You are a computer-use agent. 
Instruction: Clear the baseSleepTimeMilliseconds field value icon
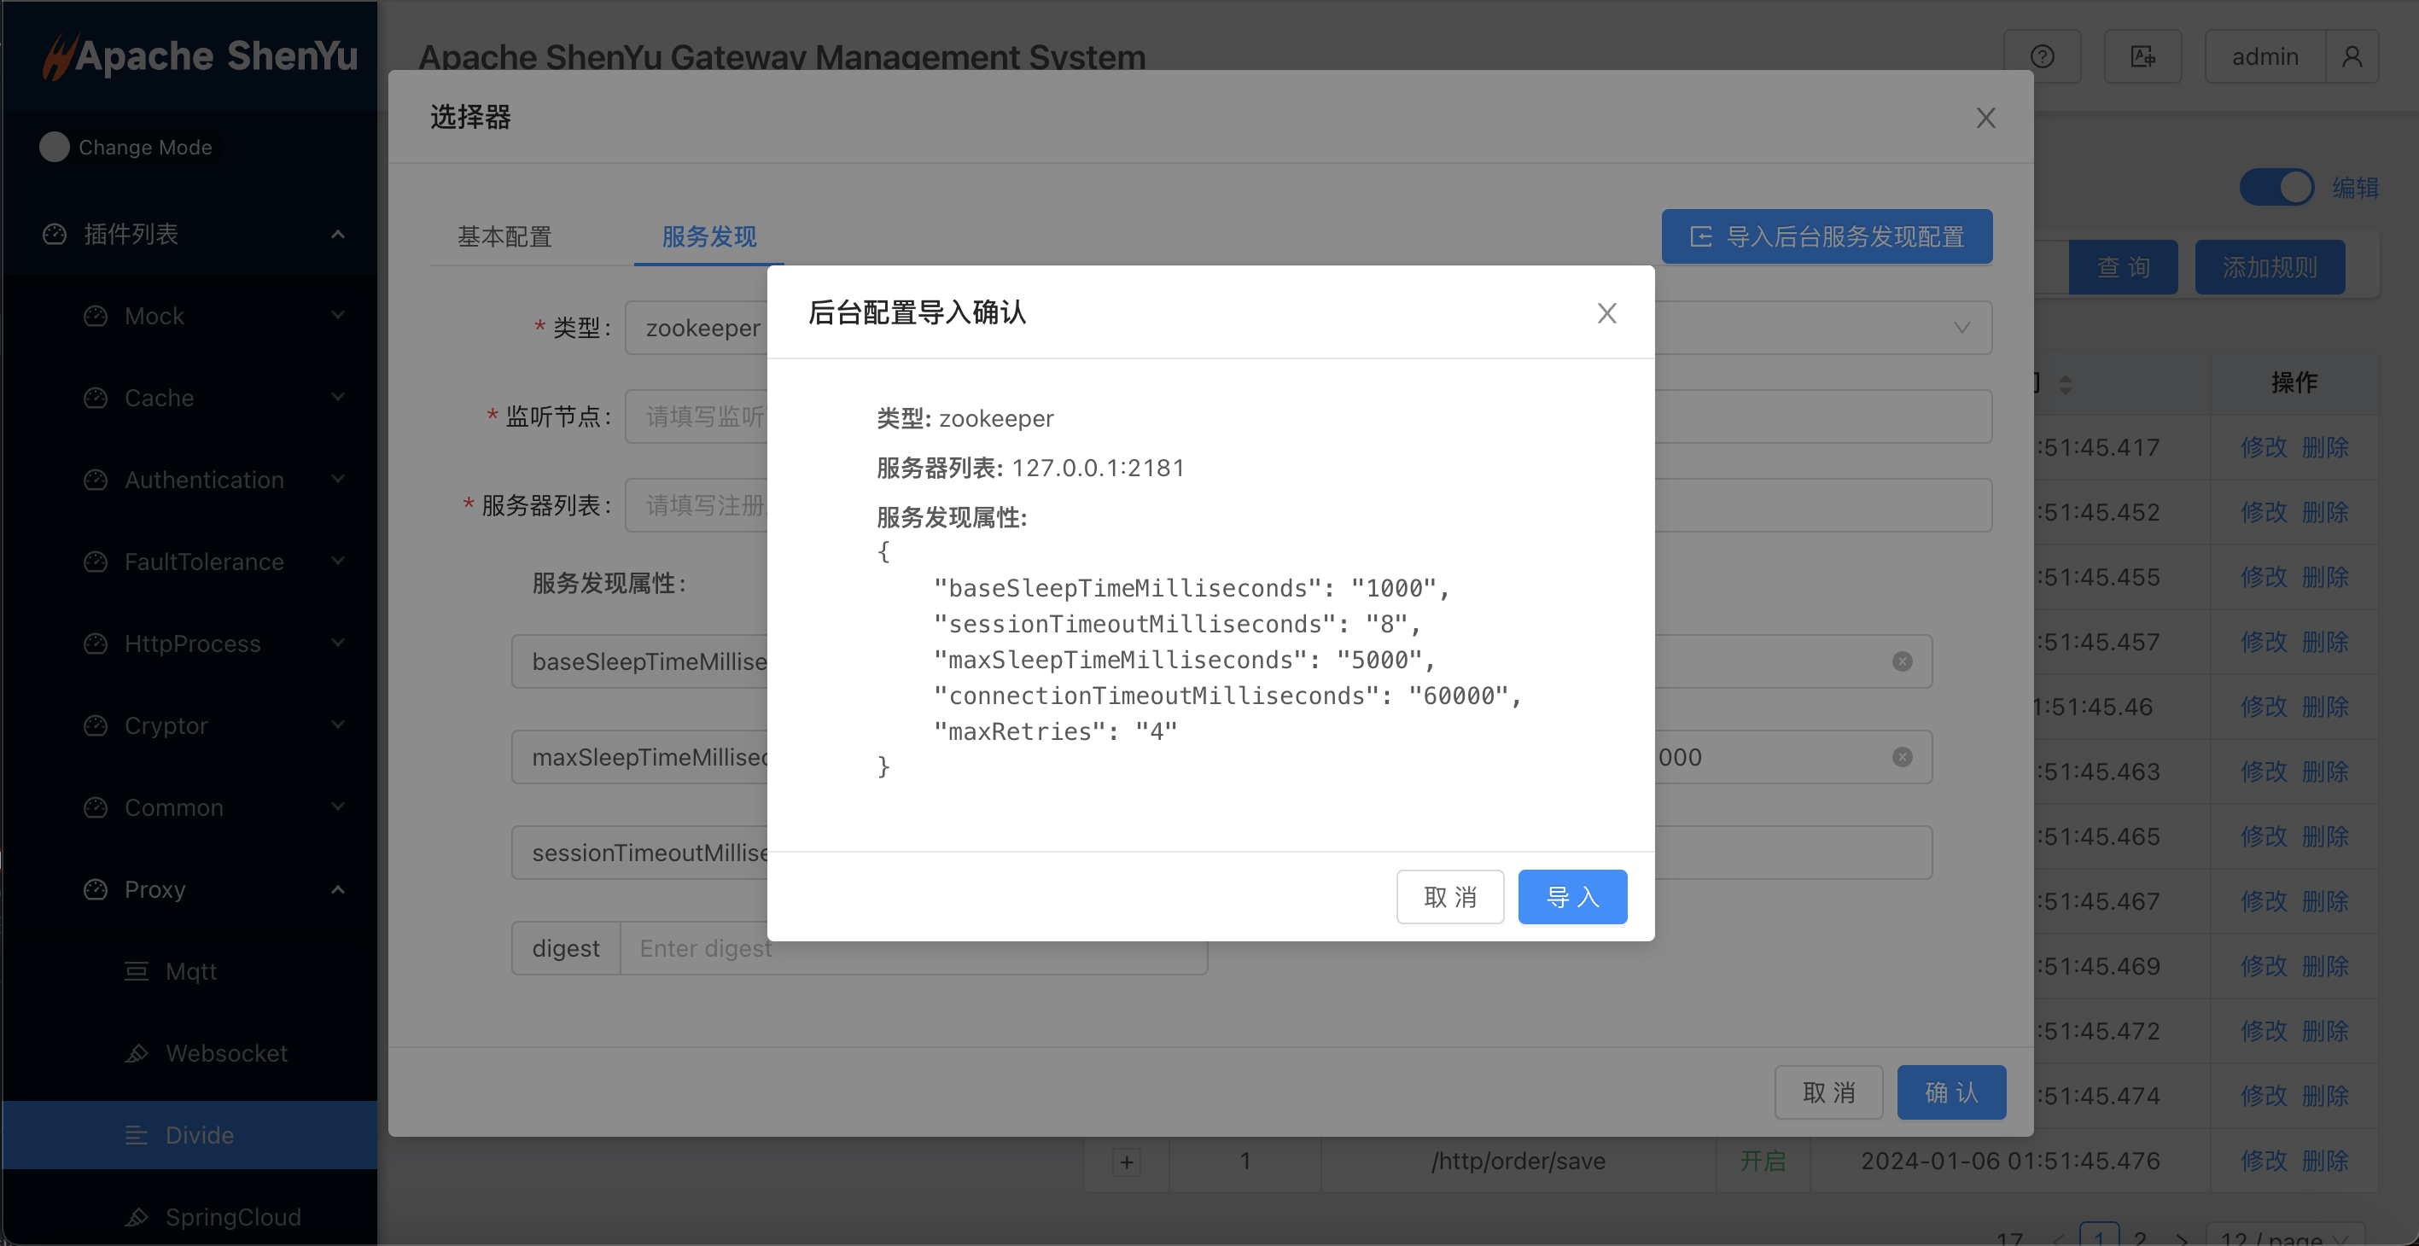[1902, 662]
